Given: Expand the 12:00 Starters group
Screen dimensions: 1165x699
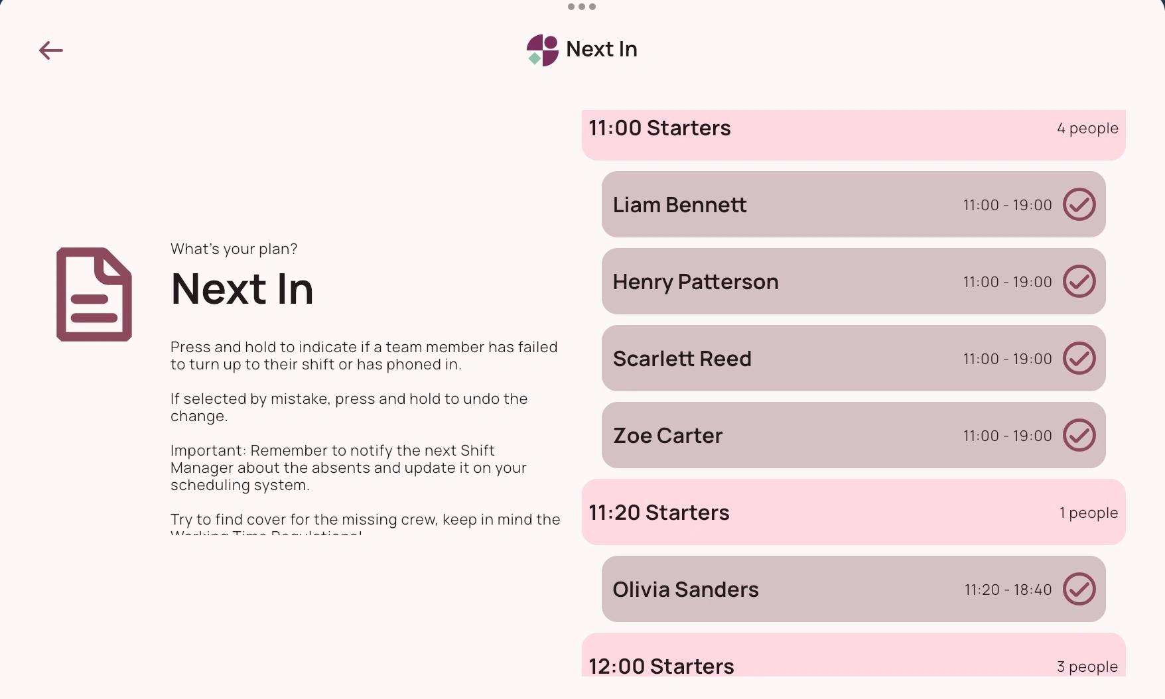Looking at the screenshot, I should (x=854, y=655).
